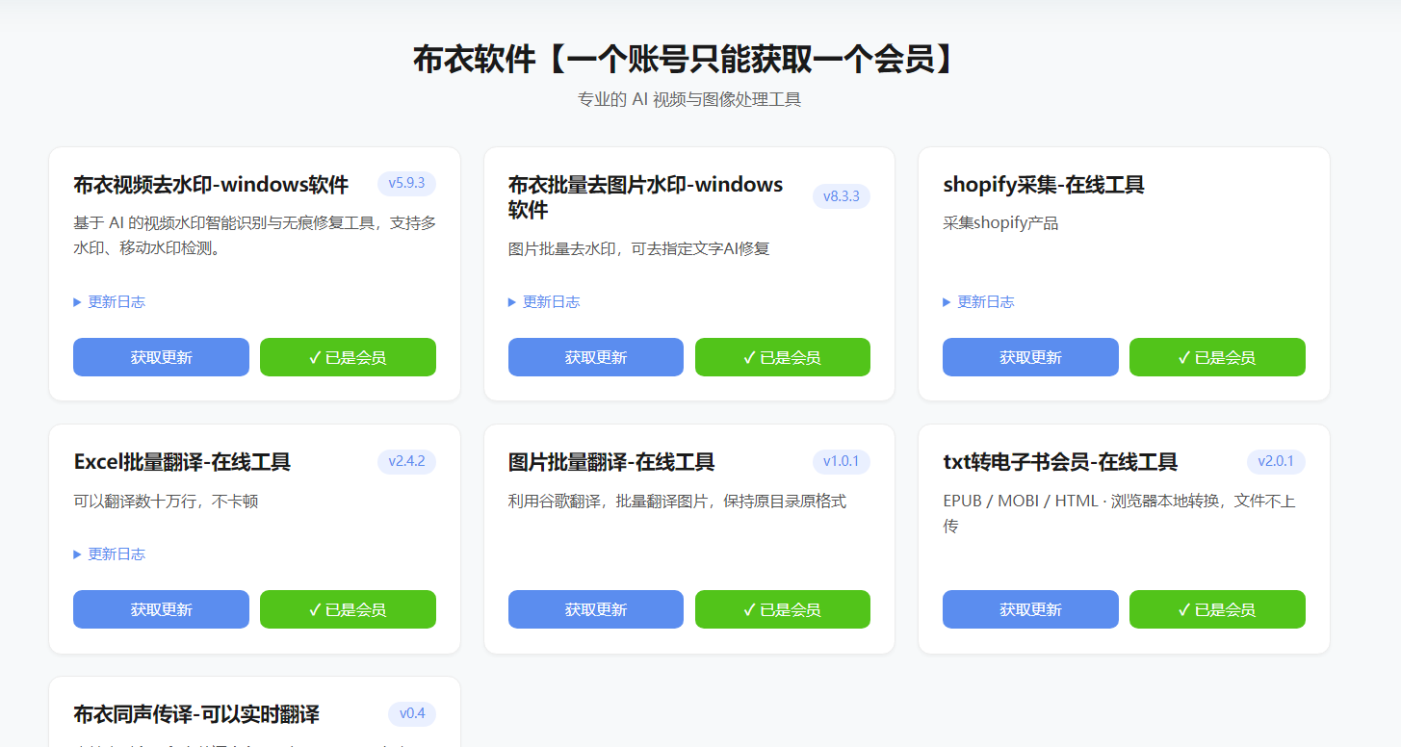Click description starting 利用谷歌翻译
1401x747 pixels.
point(677,502)
